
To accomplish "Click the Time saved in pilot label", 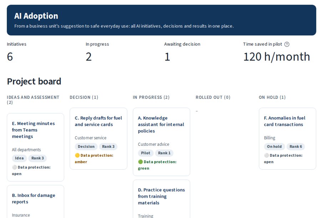I will click(263, 44).
